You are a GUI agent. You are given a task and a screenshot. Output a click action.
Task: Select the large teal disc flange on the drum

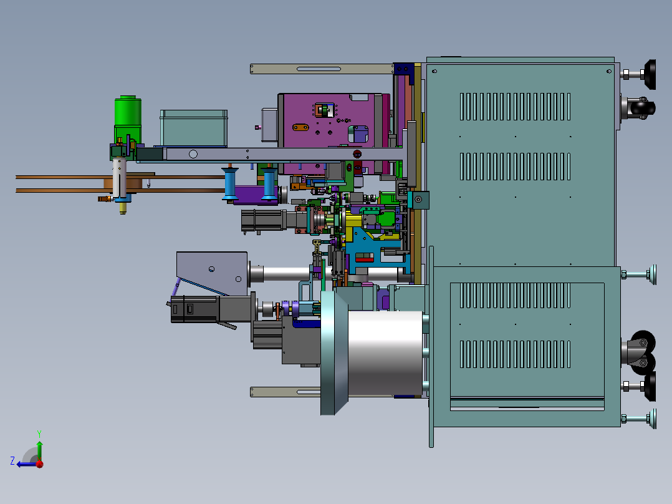point(334,352)
